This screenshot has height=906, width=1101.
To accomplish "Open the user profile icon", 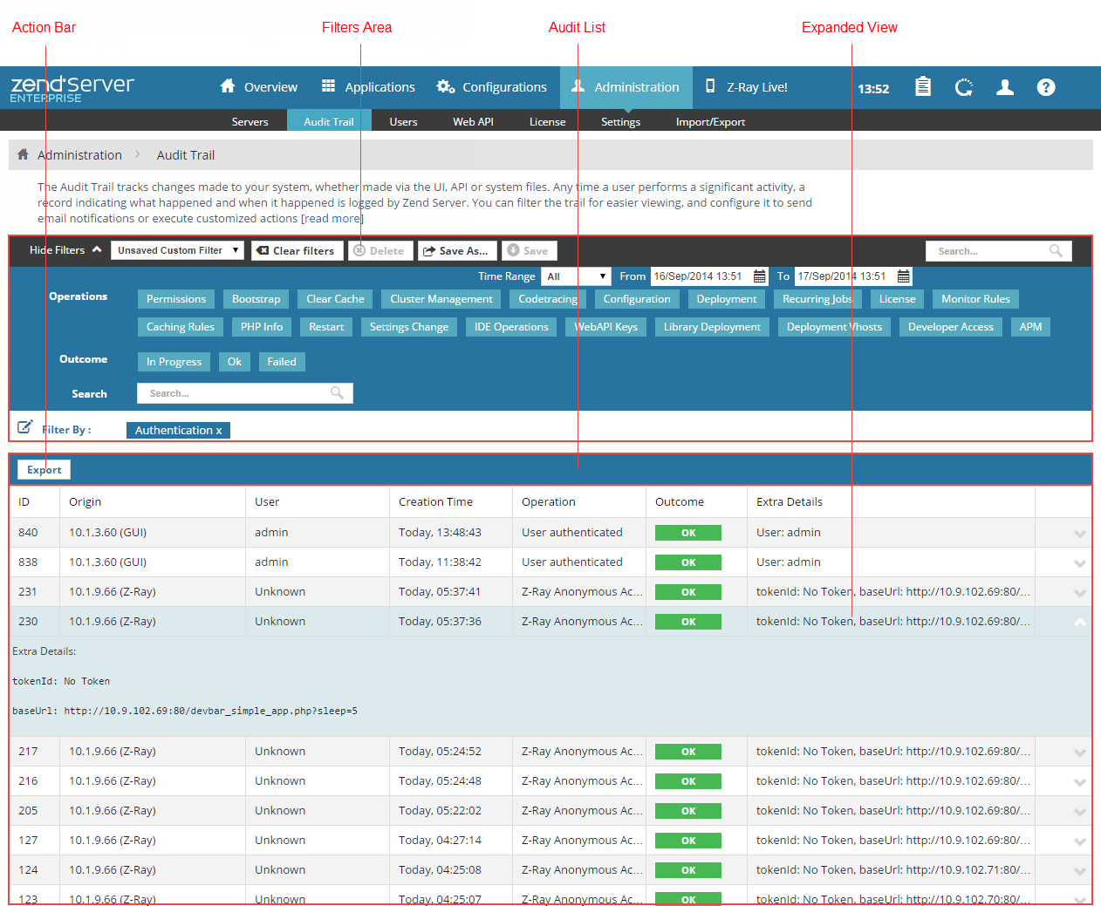I will [x=1005, y=87].
